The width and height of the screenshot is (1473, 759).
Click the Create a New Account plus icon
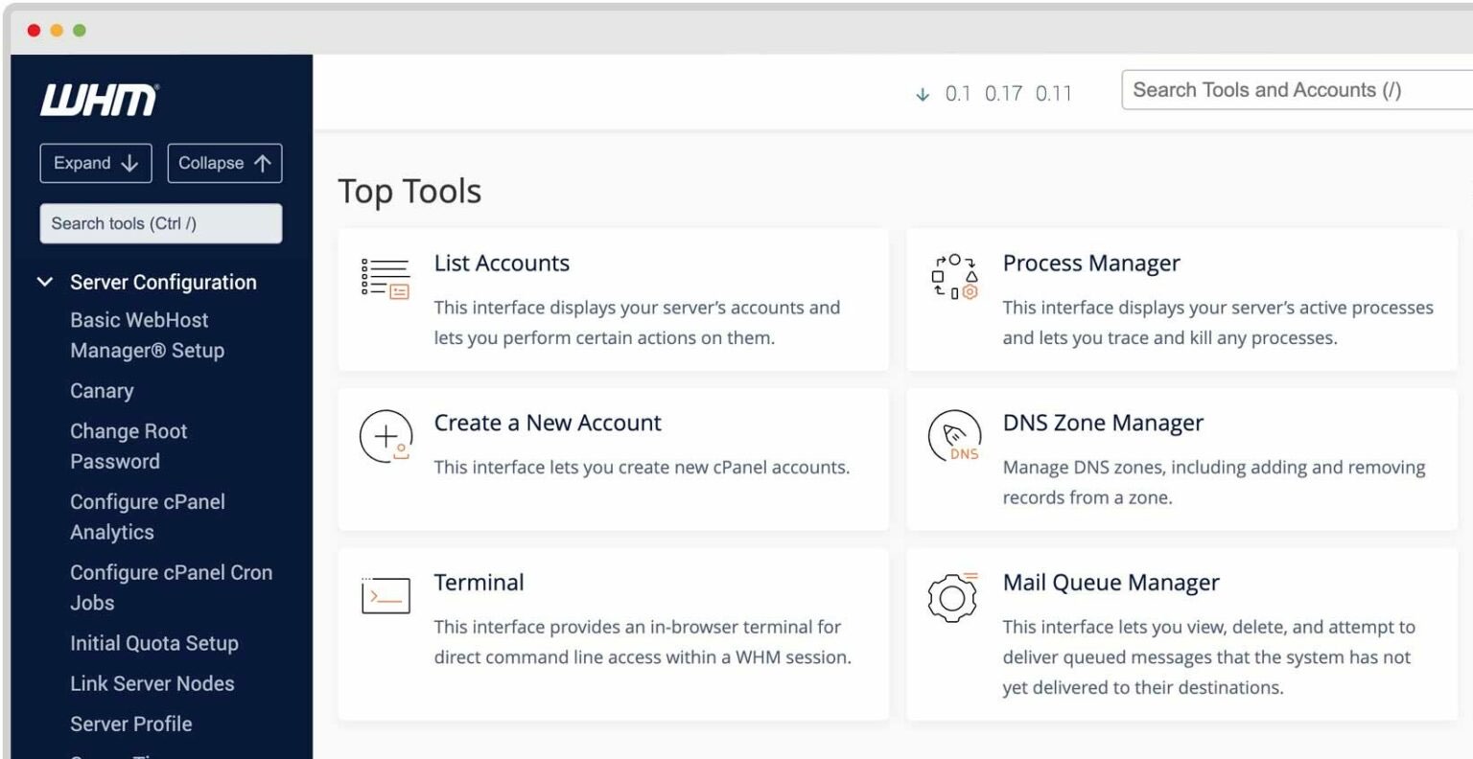[384, 436]
